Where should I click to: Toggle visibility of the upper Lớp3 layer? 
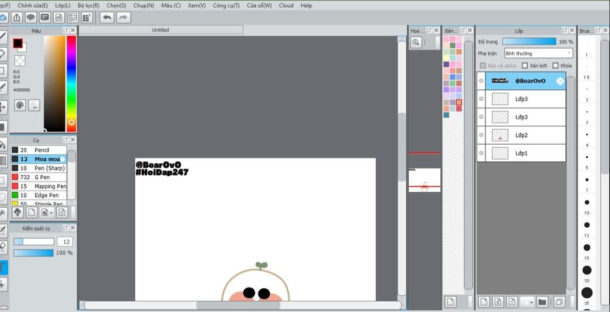click(481, 99)
